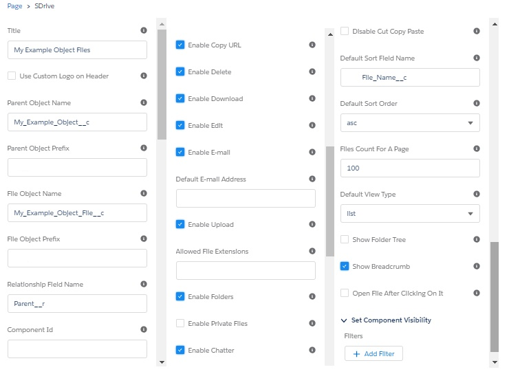Click info icon next to Show Breadcrumb
This screenshot has width=509, height=374.
(x=476, y=266)
